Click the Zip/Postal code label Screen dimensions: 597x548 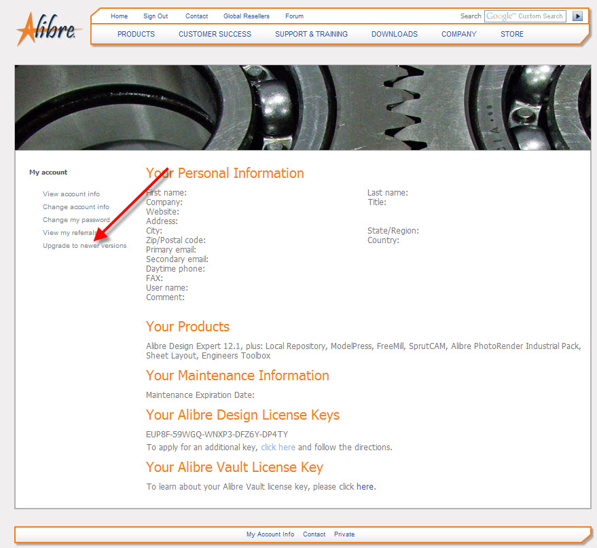pyautogui.click(x=175, y=240)
